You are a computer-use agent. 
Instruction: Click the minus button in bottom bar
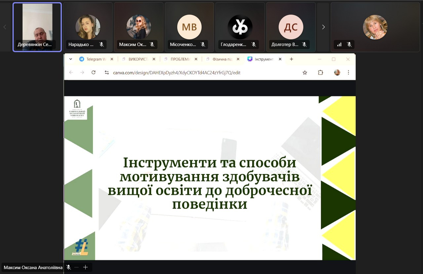pyautogui.click(x=77, y=267)
